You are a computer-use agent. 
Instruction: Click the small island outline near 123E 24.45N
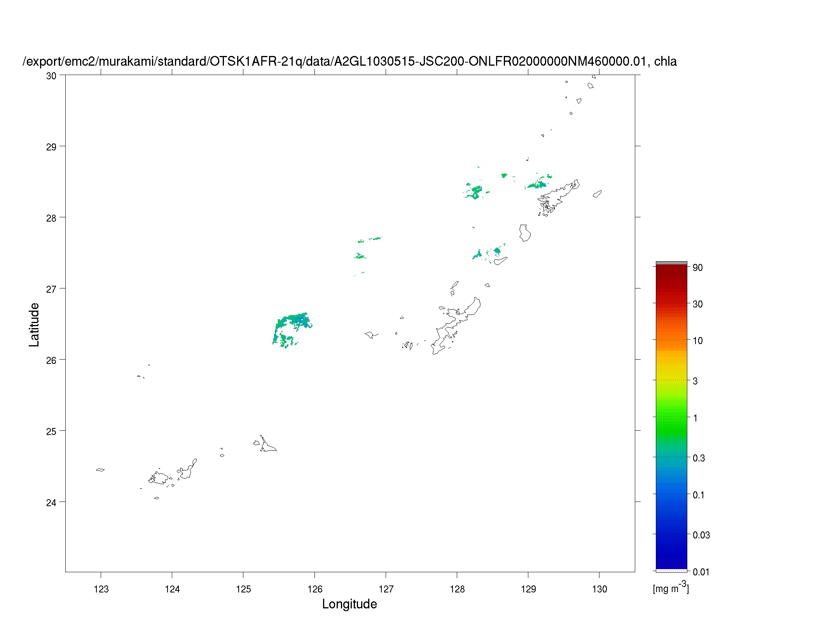(x=100, y=470)
